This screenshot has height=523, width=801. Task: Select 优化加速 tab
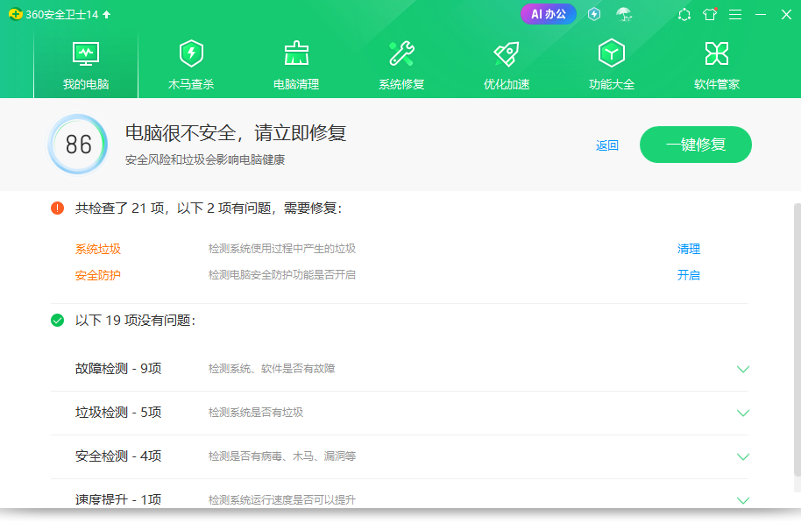pos(507,66)
